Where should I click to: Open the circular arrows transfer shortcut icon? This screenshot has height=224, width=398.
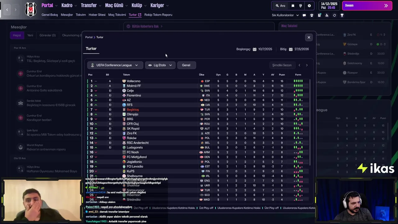tap(335, 15)
